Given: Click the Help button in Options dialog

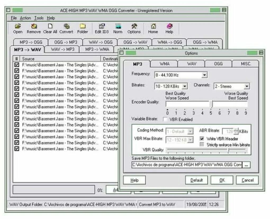Looking at the screenshot, I should click(134, 180).
